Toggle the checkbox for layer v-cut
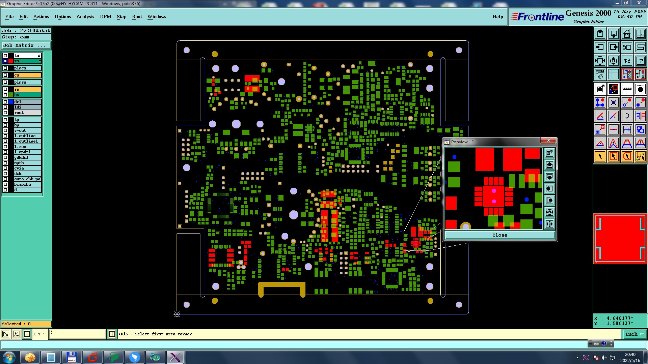Viewport: 648px width, 364px height. click(x=5, y=130)
